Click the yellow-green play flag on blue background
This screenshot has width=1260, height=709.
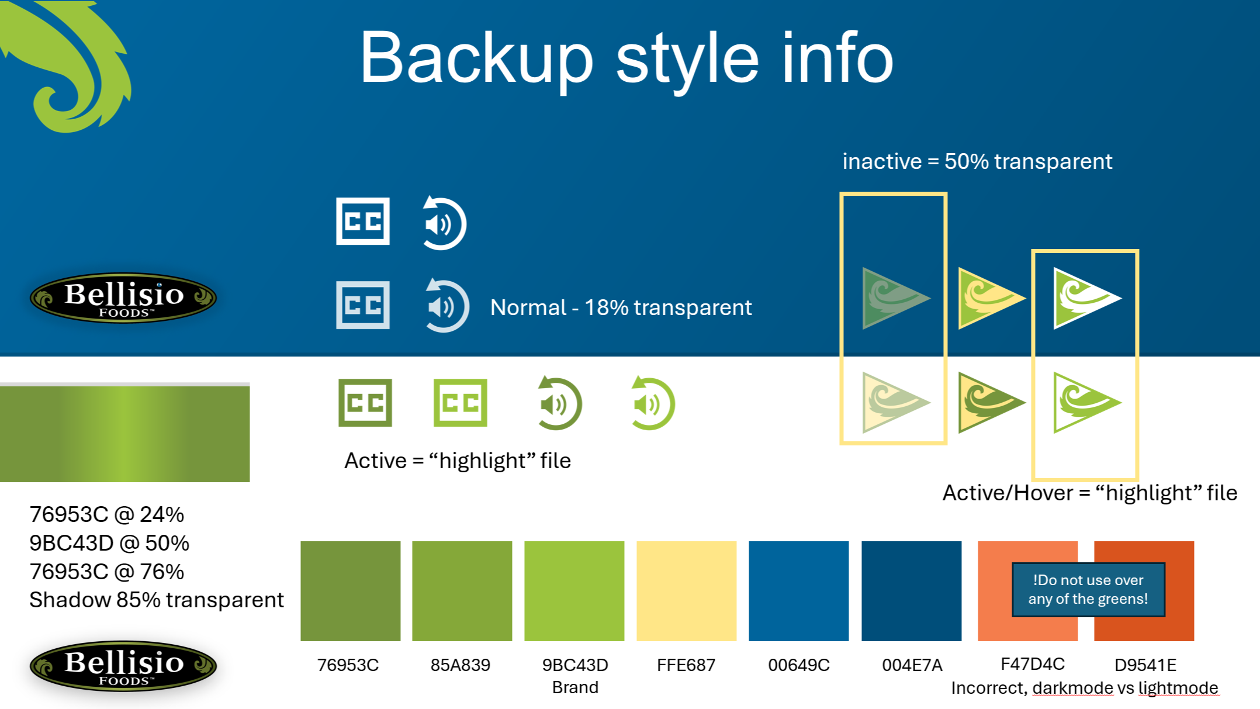[991, 298]
